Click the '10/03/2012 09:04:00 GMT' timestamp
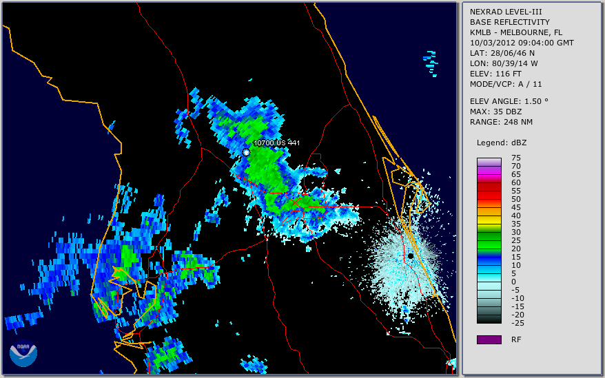 [522, 43]
